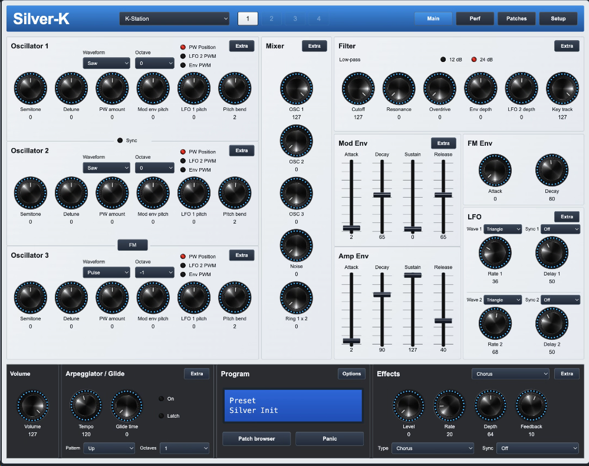Click the Glide time knob
Viewport: 589px width, 466px height.
pos(127,406)
